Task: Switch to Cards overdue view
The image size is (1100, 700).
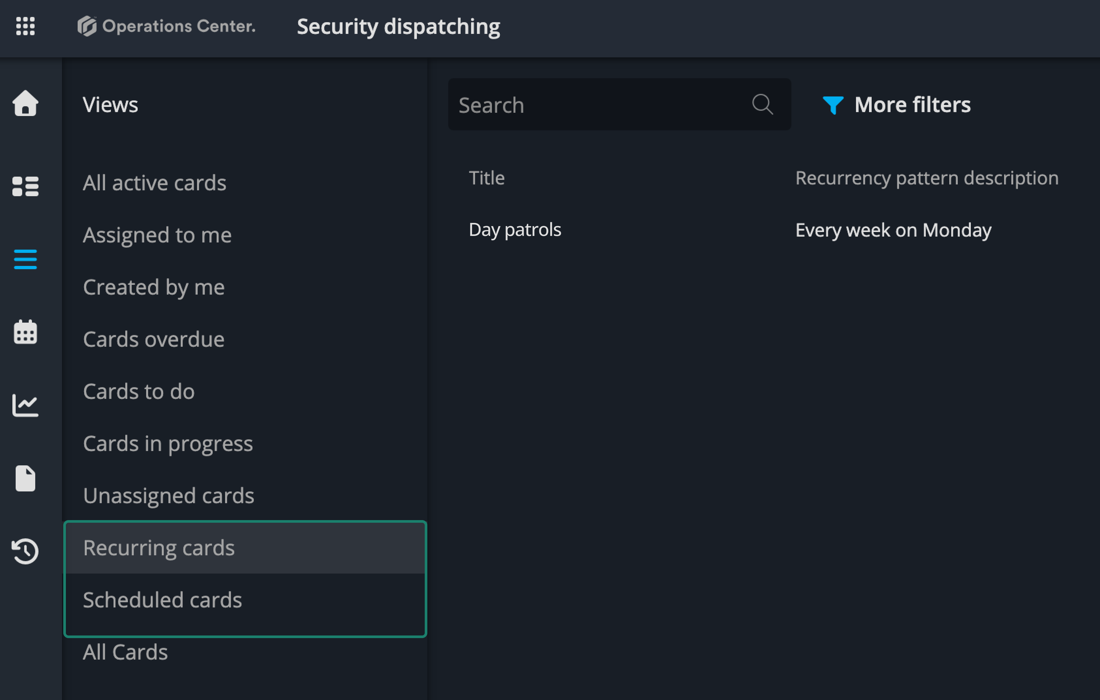Action: 154,339
